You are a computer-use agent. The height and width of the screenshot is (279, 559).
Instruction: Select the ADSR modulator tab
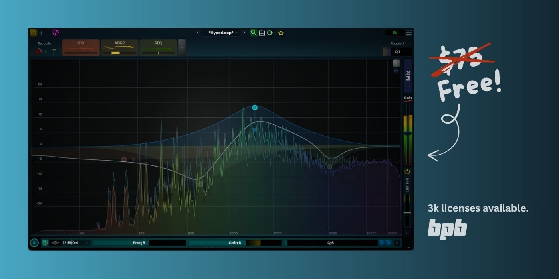coord(119,47)
